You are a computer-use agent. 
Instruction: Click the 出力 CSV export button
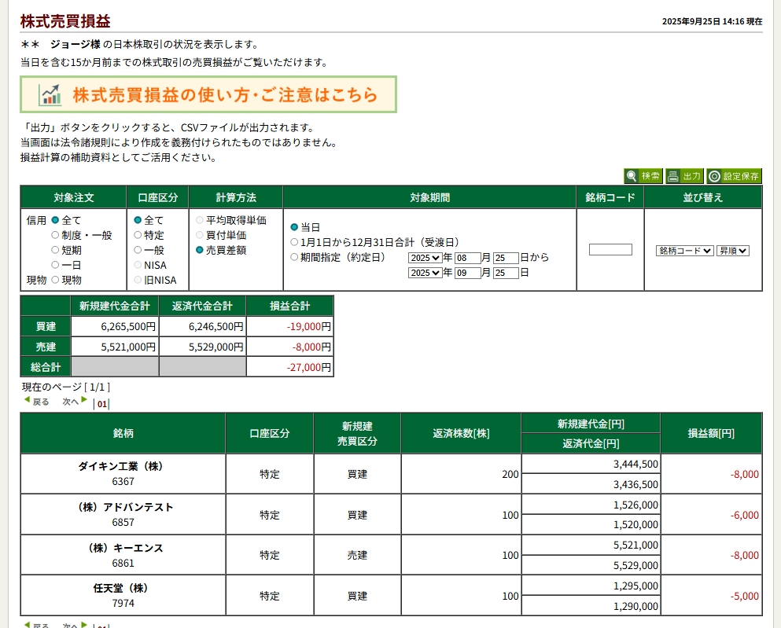[x=684, y=176]
